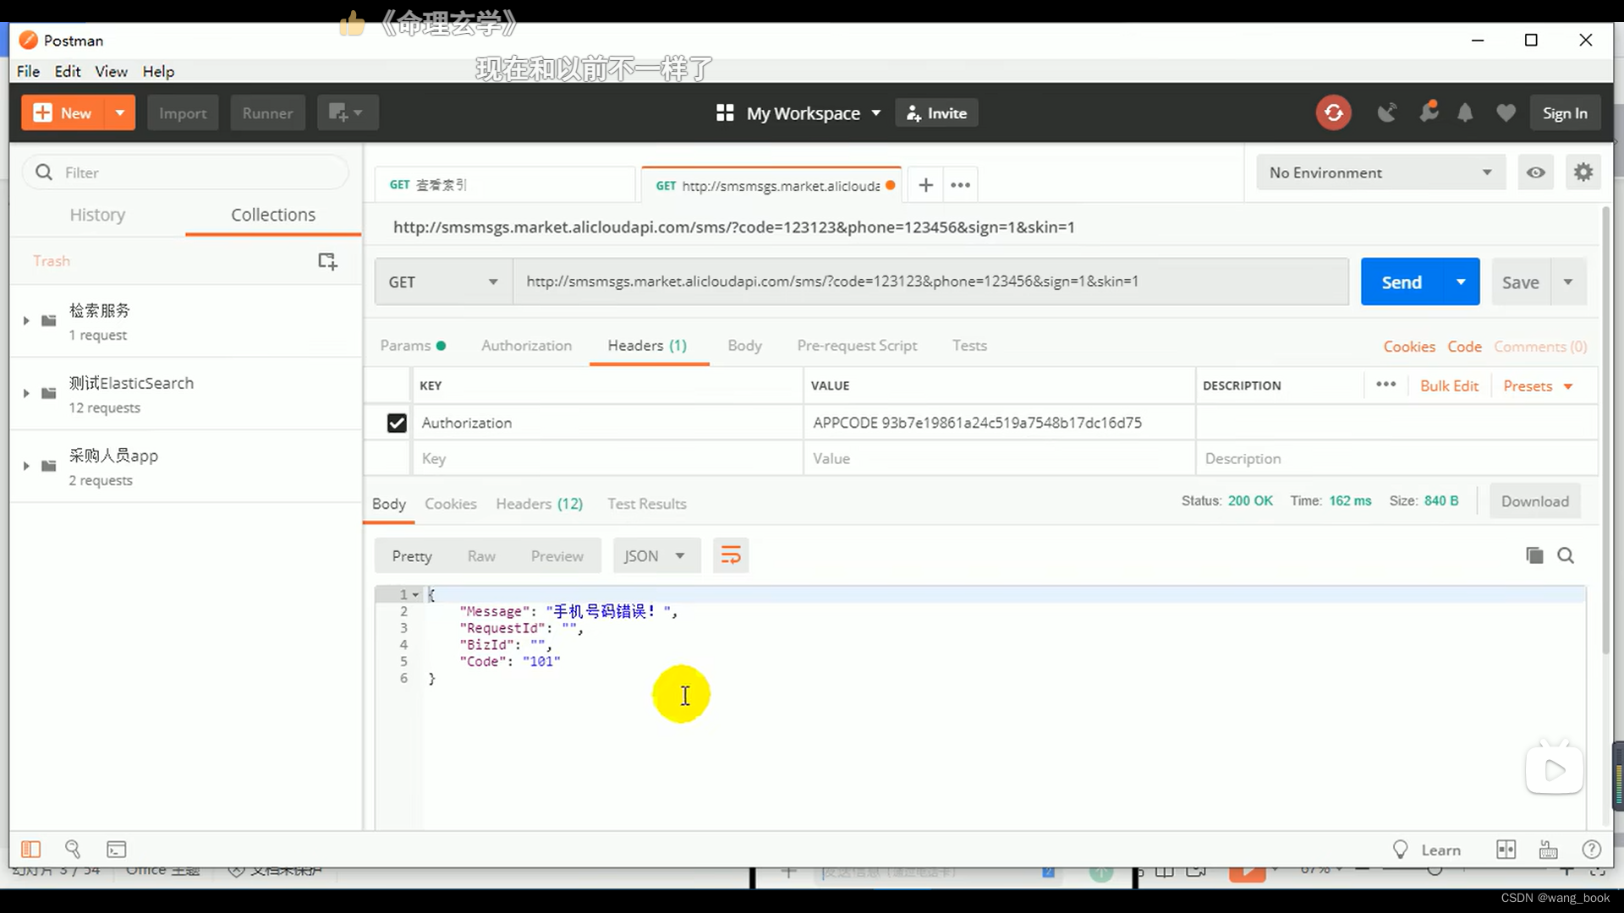The image size is (1624, 913).
Task: Switch to Raw response view
Action: coord(481,555)
